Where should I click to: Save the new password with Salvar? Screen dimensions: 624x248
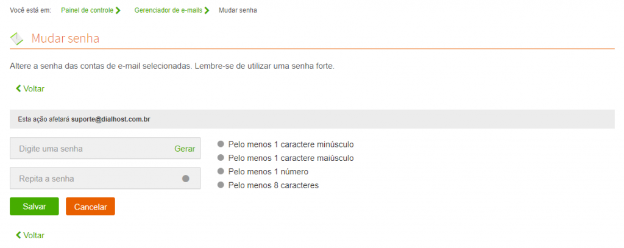click(34, 206)
